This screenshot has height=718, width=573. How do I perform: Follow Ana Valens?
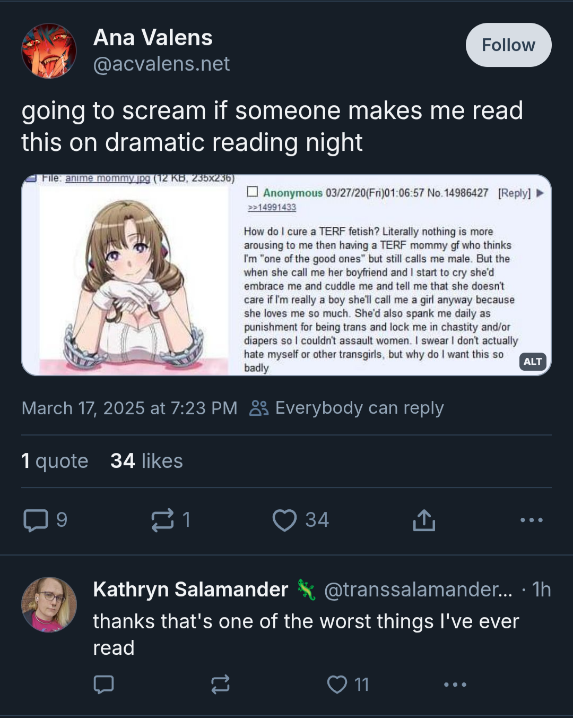click(508, 45)
